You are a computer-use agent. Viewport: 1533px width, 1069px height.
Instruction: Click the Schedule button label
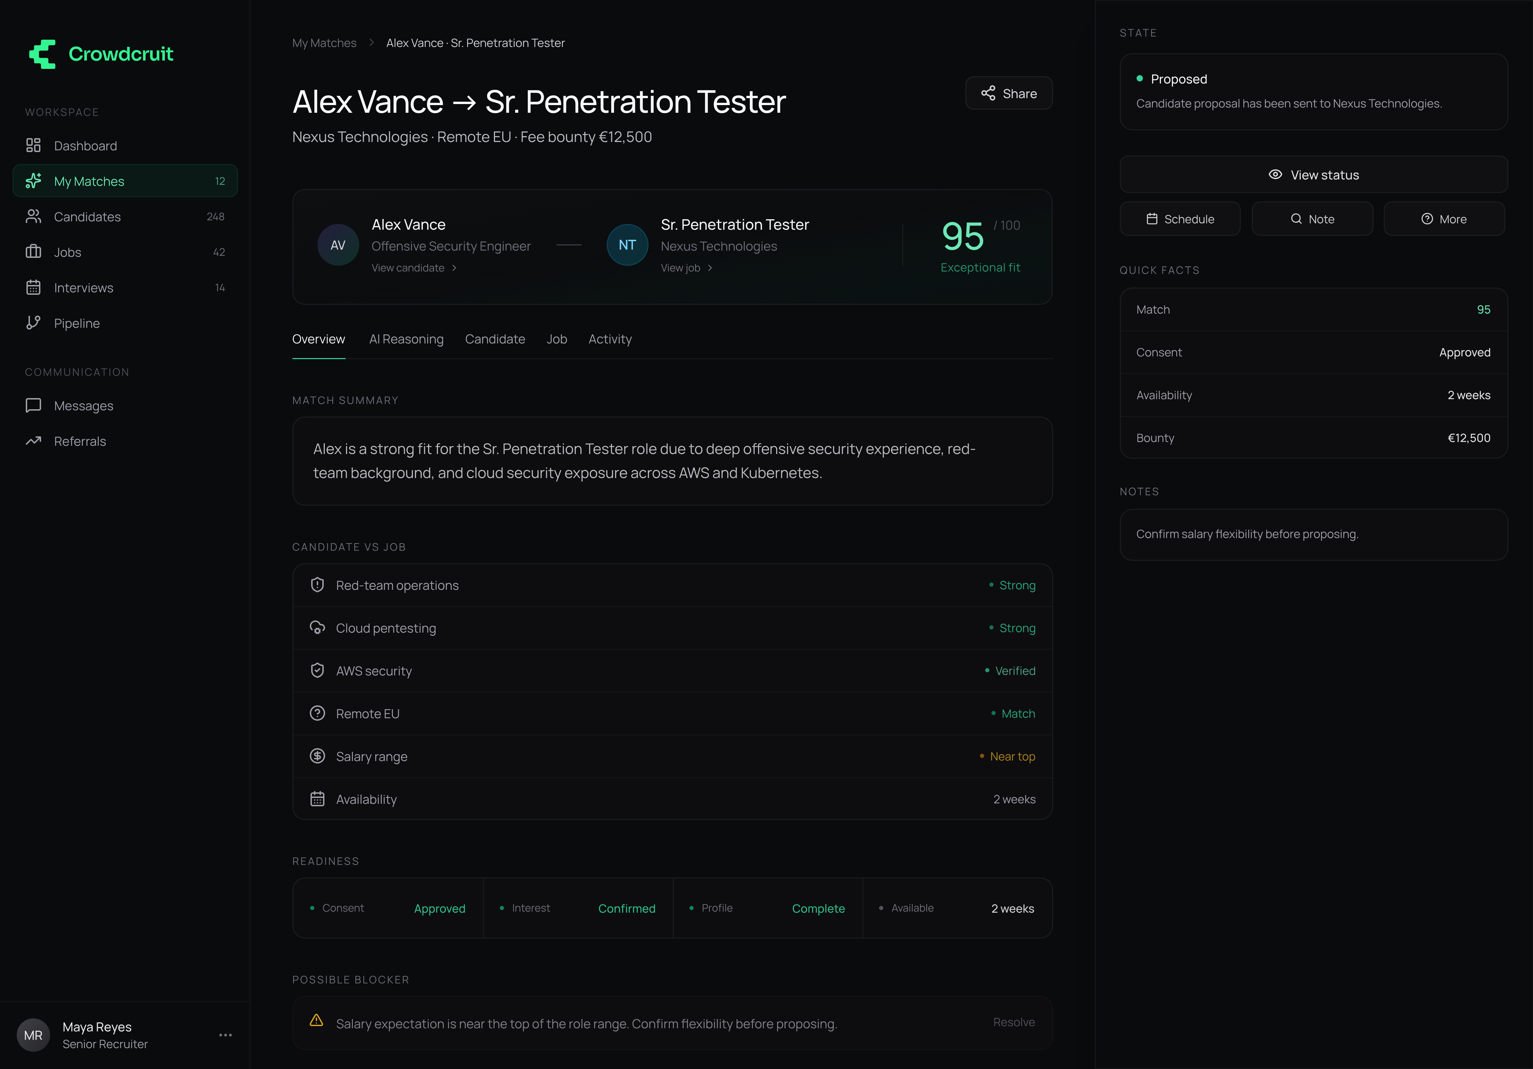(x=1189, y=219)
